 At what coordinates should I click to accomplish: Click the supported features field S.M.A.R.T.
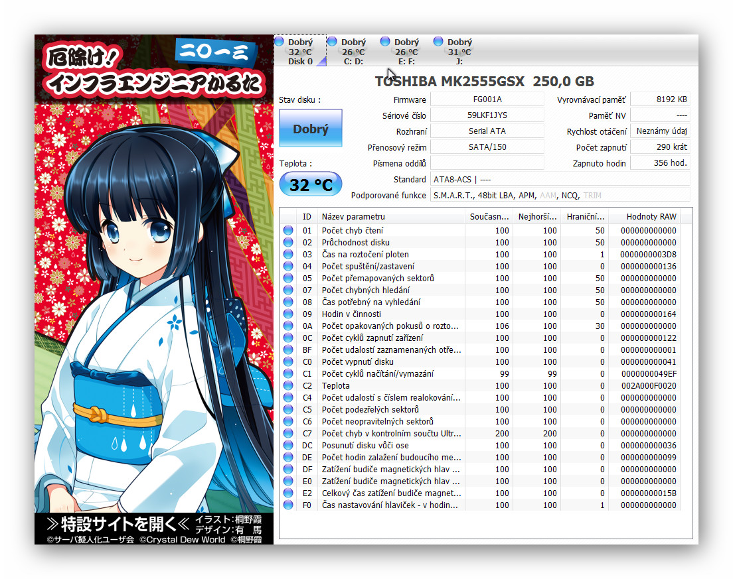coord(560,195)
